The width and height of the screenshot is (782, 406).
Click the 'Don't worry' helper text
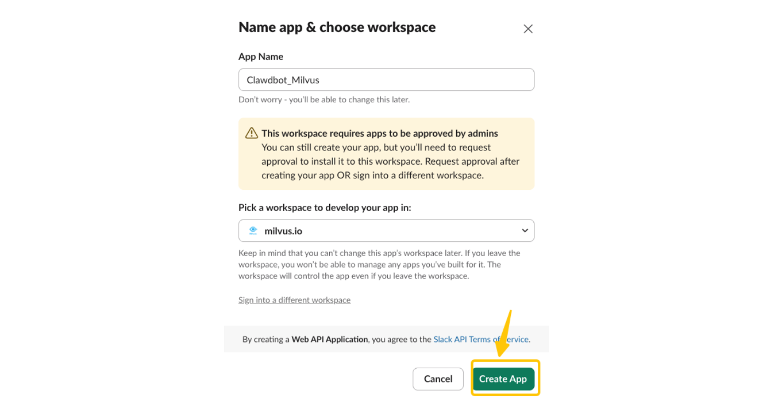(x=324, y=100)
